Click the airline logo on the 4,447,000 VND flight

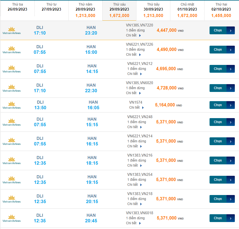11,30
